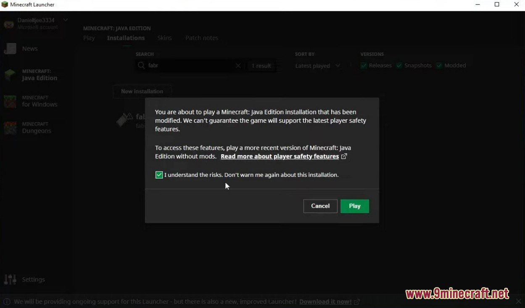Open the Skins tab

click(164, 38)
